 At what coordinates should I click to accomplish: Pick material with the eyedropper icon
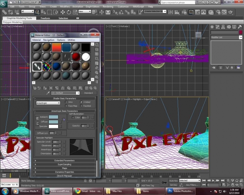(48, 93)
